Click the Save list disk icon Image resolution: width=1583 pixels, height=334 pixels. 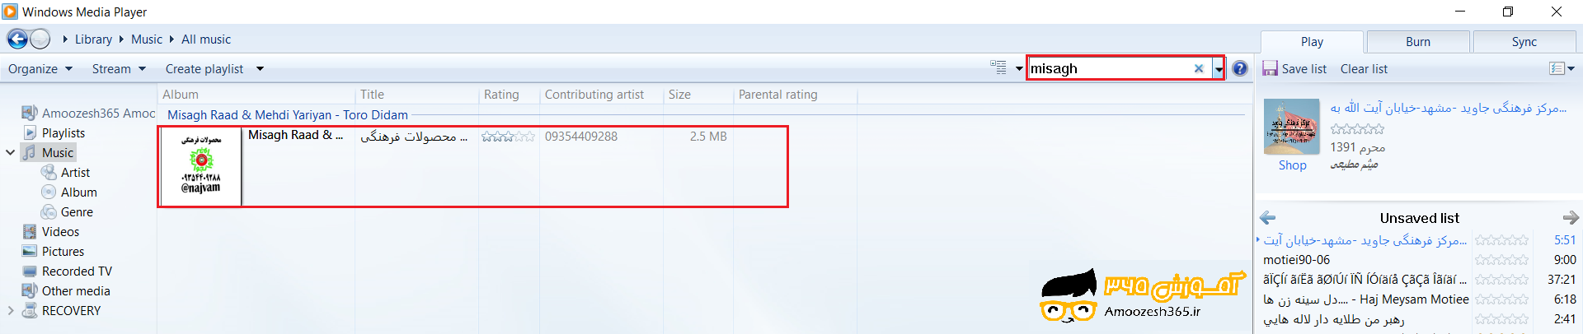pyautogui.click(x=1270, y=68)
